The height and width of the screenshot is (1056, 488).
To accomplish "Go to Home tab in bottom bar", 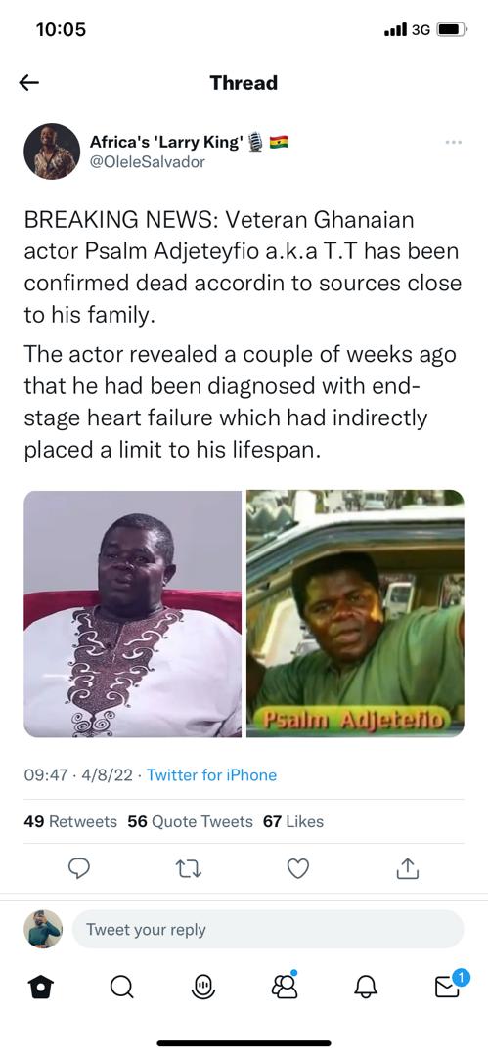I will pyautogui.click(x=40, y=988).
